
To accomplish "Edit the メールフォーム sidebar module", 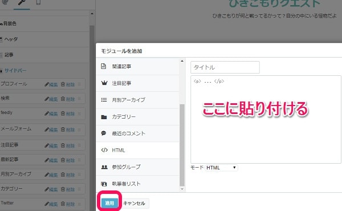I will tap(51, 129).
